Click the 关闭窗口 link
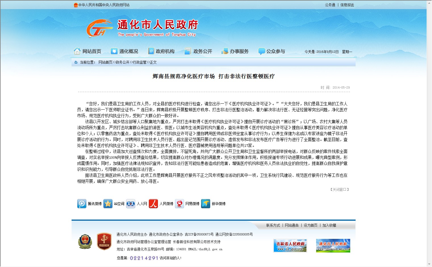Screen dimensions: 432x267 click(x=339, y=189)
